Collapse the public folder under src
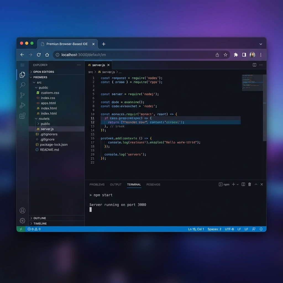 tap(43, 88)
